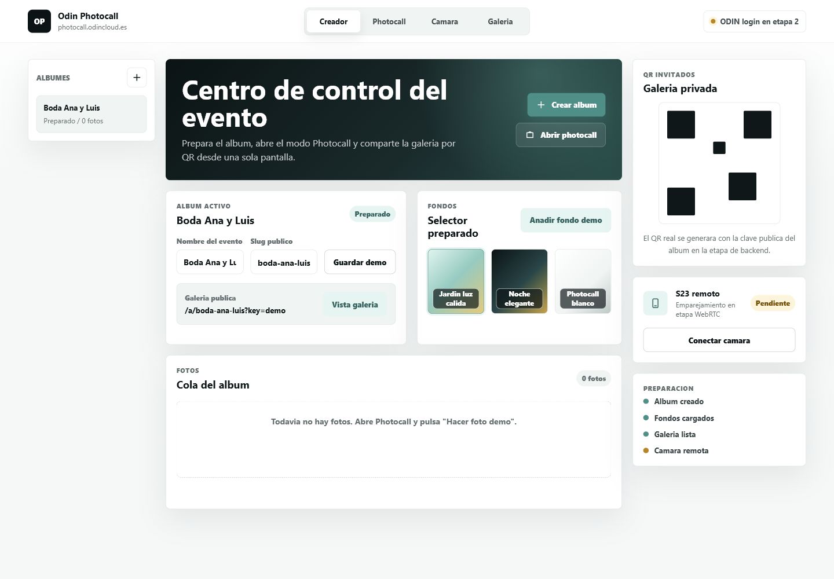Click the Galeria privada heading

[680, 89]
